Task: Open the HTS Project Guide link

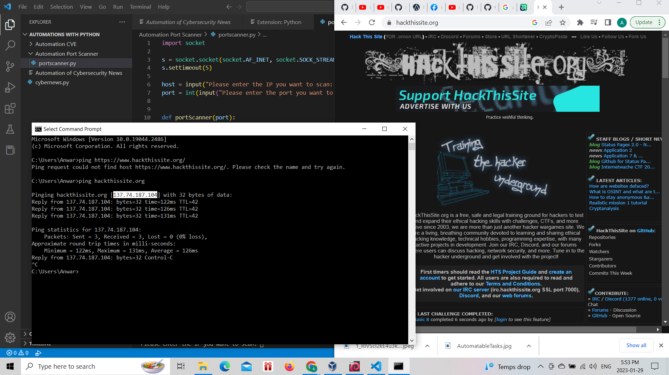Action: 513,272
